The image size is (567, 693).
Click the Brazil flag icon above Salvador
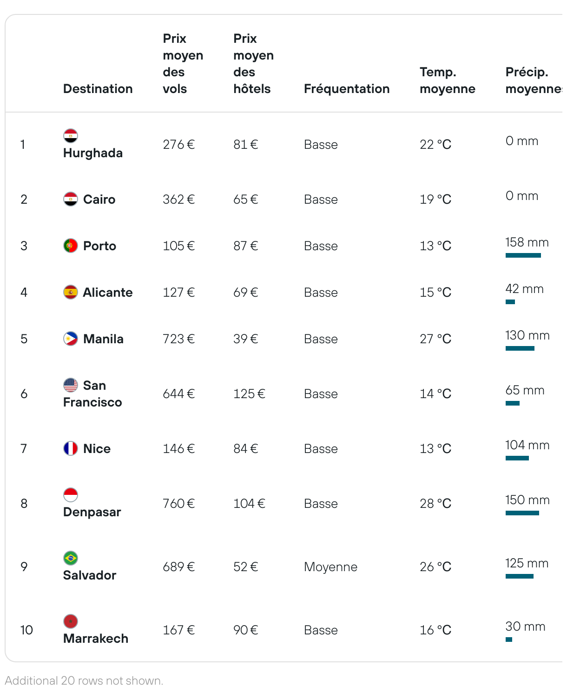click(x=71, y=558)
